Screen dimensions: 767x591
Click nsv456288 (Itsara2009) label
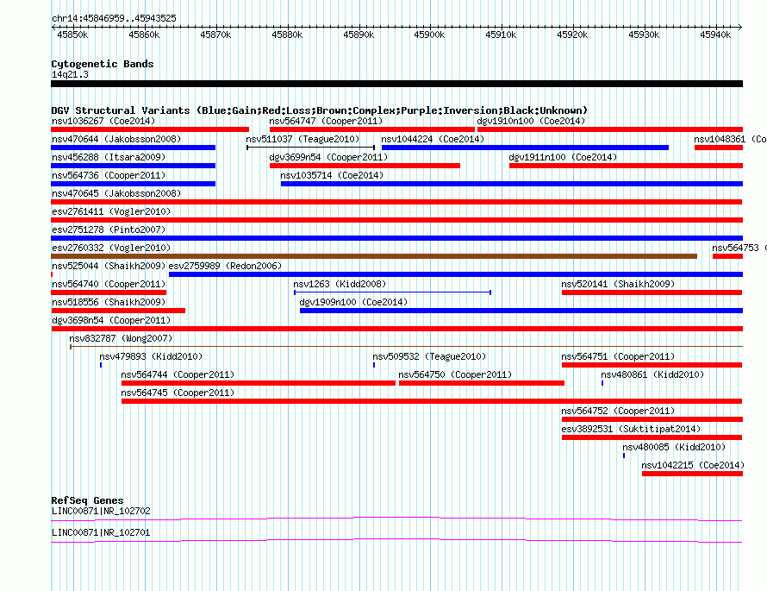pos(109,157)
